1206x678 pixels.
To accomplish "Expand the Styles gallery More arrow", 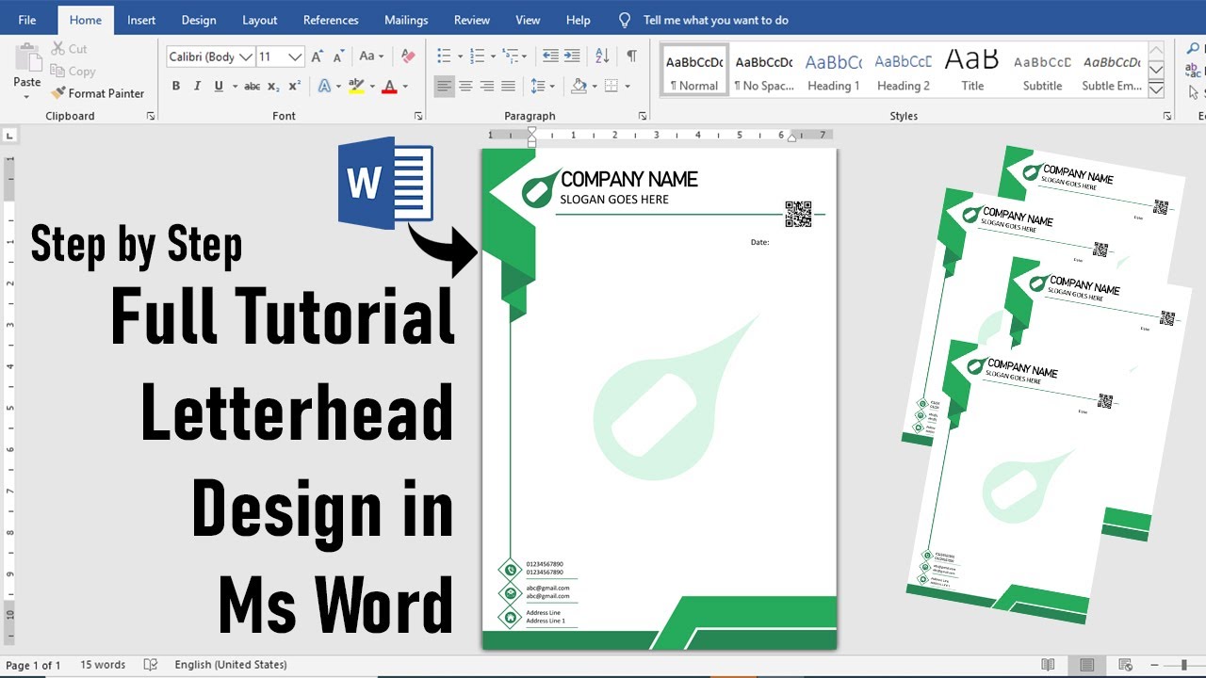I will click(1156, 90).
